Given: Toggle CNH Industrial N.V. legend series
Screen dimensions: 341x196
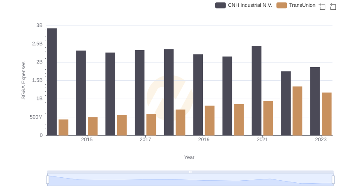Looking at the screenshot, I should point(243,5).
